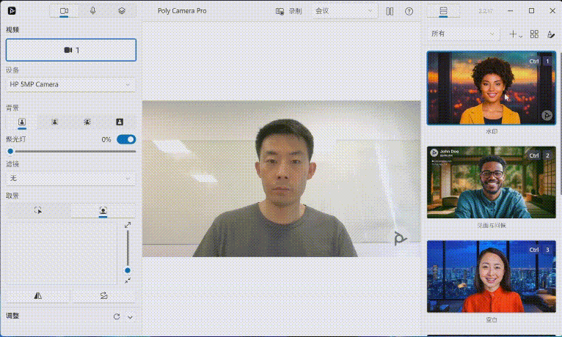562x337 pixels.
Task: Click the grid view icon in presets
Action: [534, 34]
